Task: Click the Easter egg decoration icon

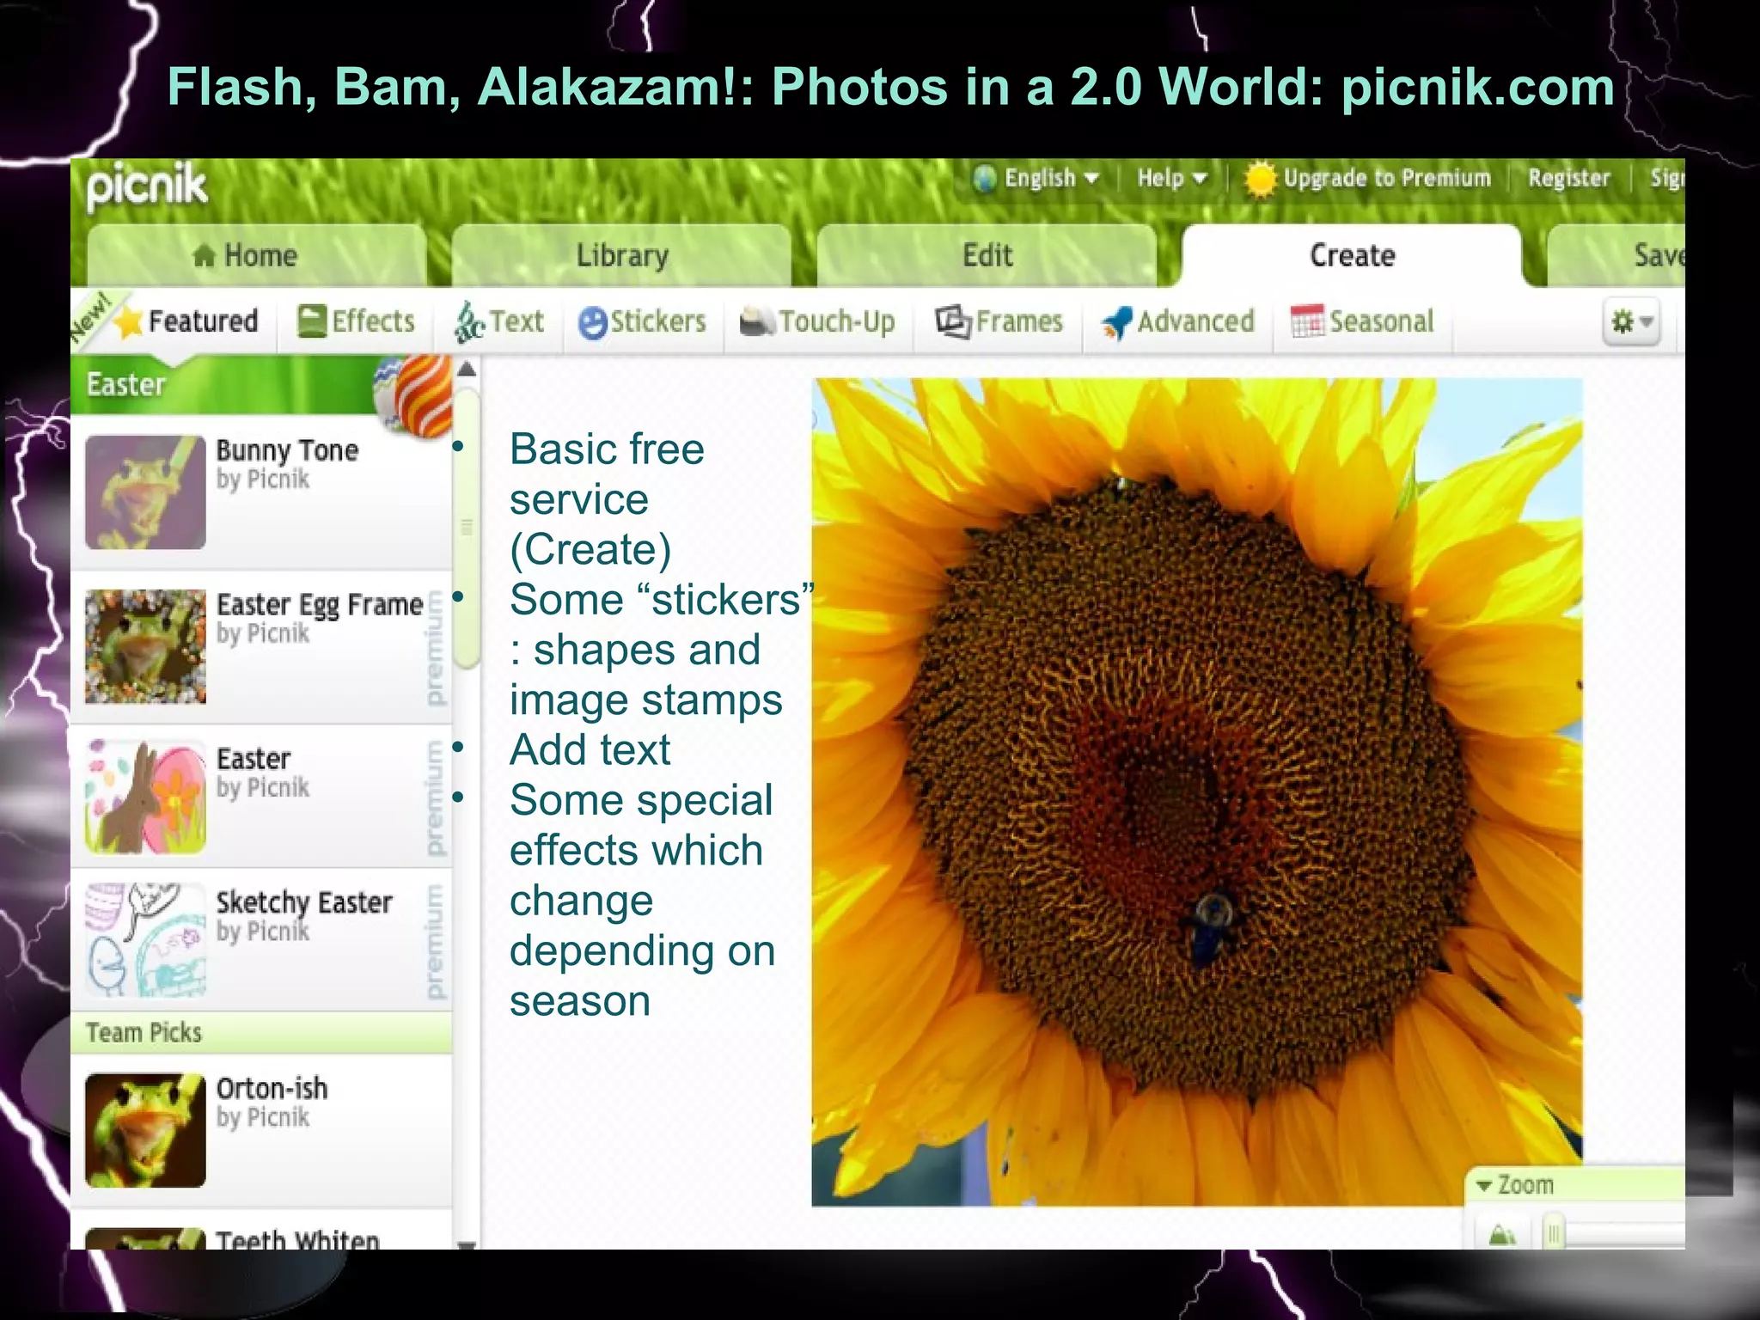Action: coord(415,395)
